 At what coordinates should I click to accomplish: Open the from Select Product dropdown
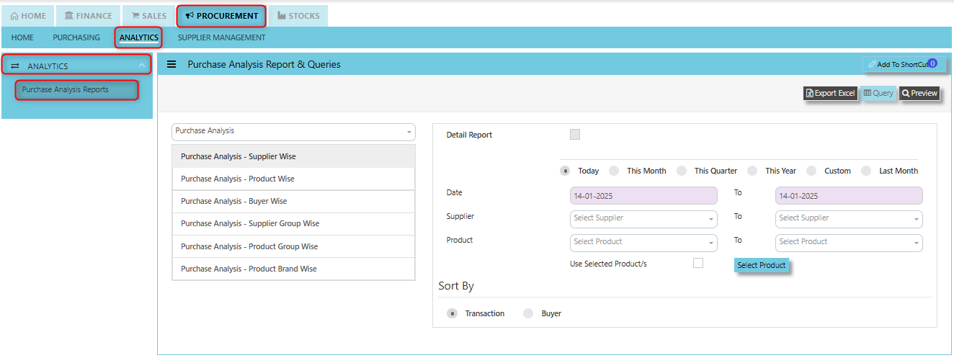(643, 243)
